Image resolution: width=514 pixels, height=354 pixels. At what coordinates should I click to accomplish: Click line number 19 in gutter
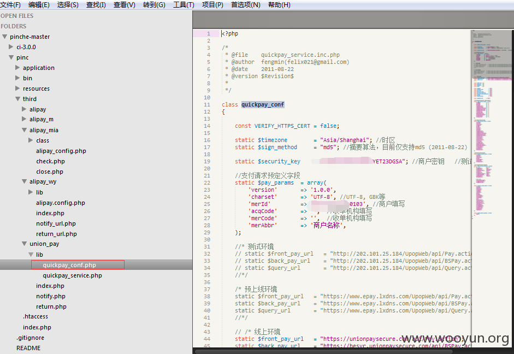[207, 161]
